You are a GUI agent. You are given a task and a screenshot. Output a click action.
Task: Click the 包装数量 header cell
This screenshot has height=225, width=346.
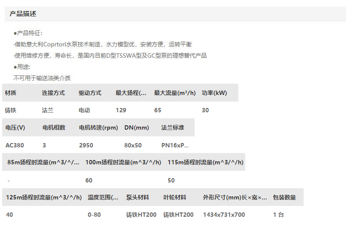click(x=285, y=197)
